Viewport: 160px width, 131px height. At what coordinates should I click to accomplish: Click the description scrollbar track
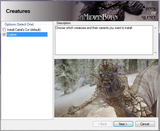tap(155, 40)
